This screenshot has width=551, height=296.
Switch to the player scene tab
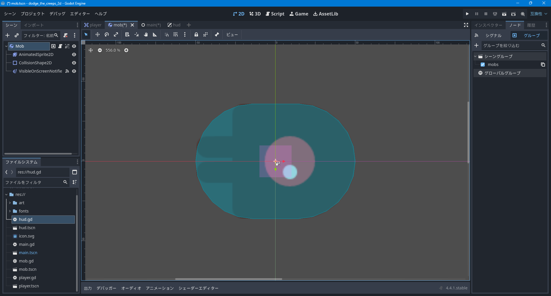point(93,25)
